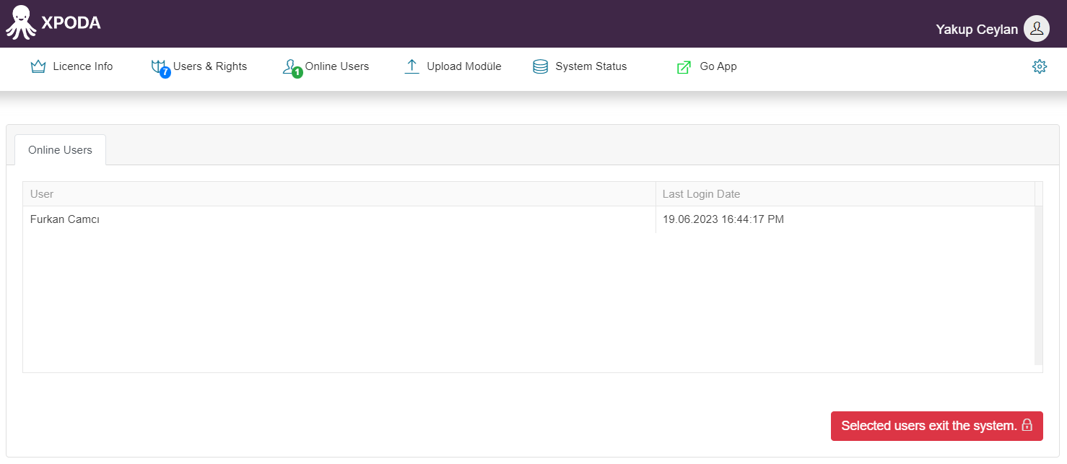The width and height of the screenshot is (1067, 464).
Task: Click the Go App external link icon
Action: tap(684, 67)
